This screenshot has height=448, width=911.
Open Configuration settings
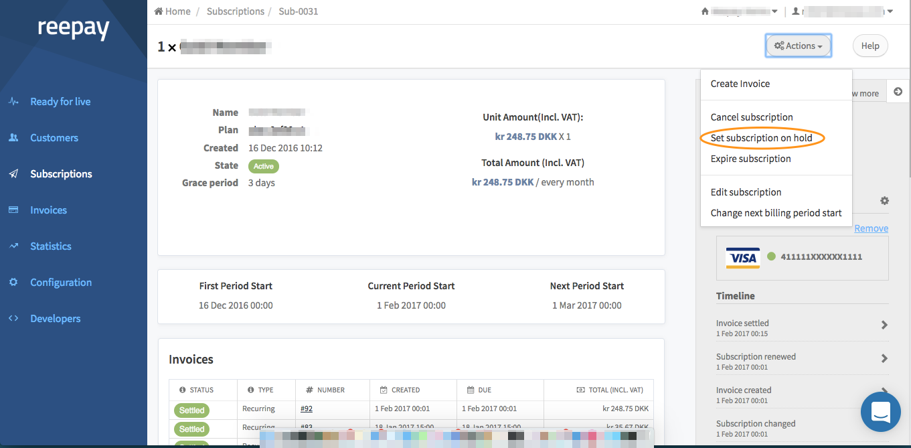pyautogui.click(x=61, y=283)
